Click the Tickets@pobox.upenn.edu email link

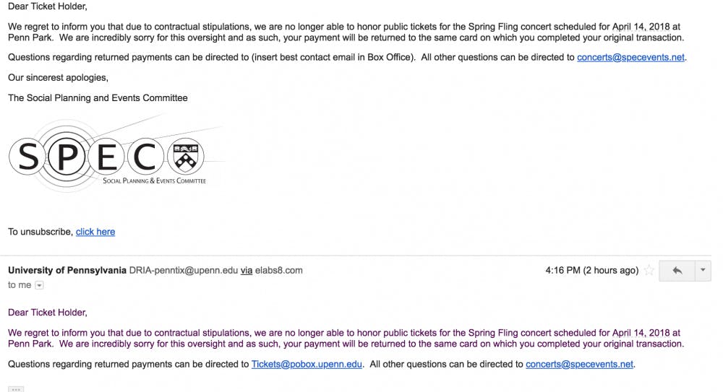pyautogui.click(x=307, y=365)
